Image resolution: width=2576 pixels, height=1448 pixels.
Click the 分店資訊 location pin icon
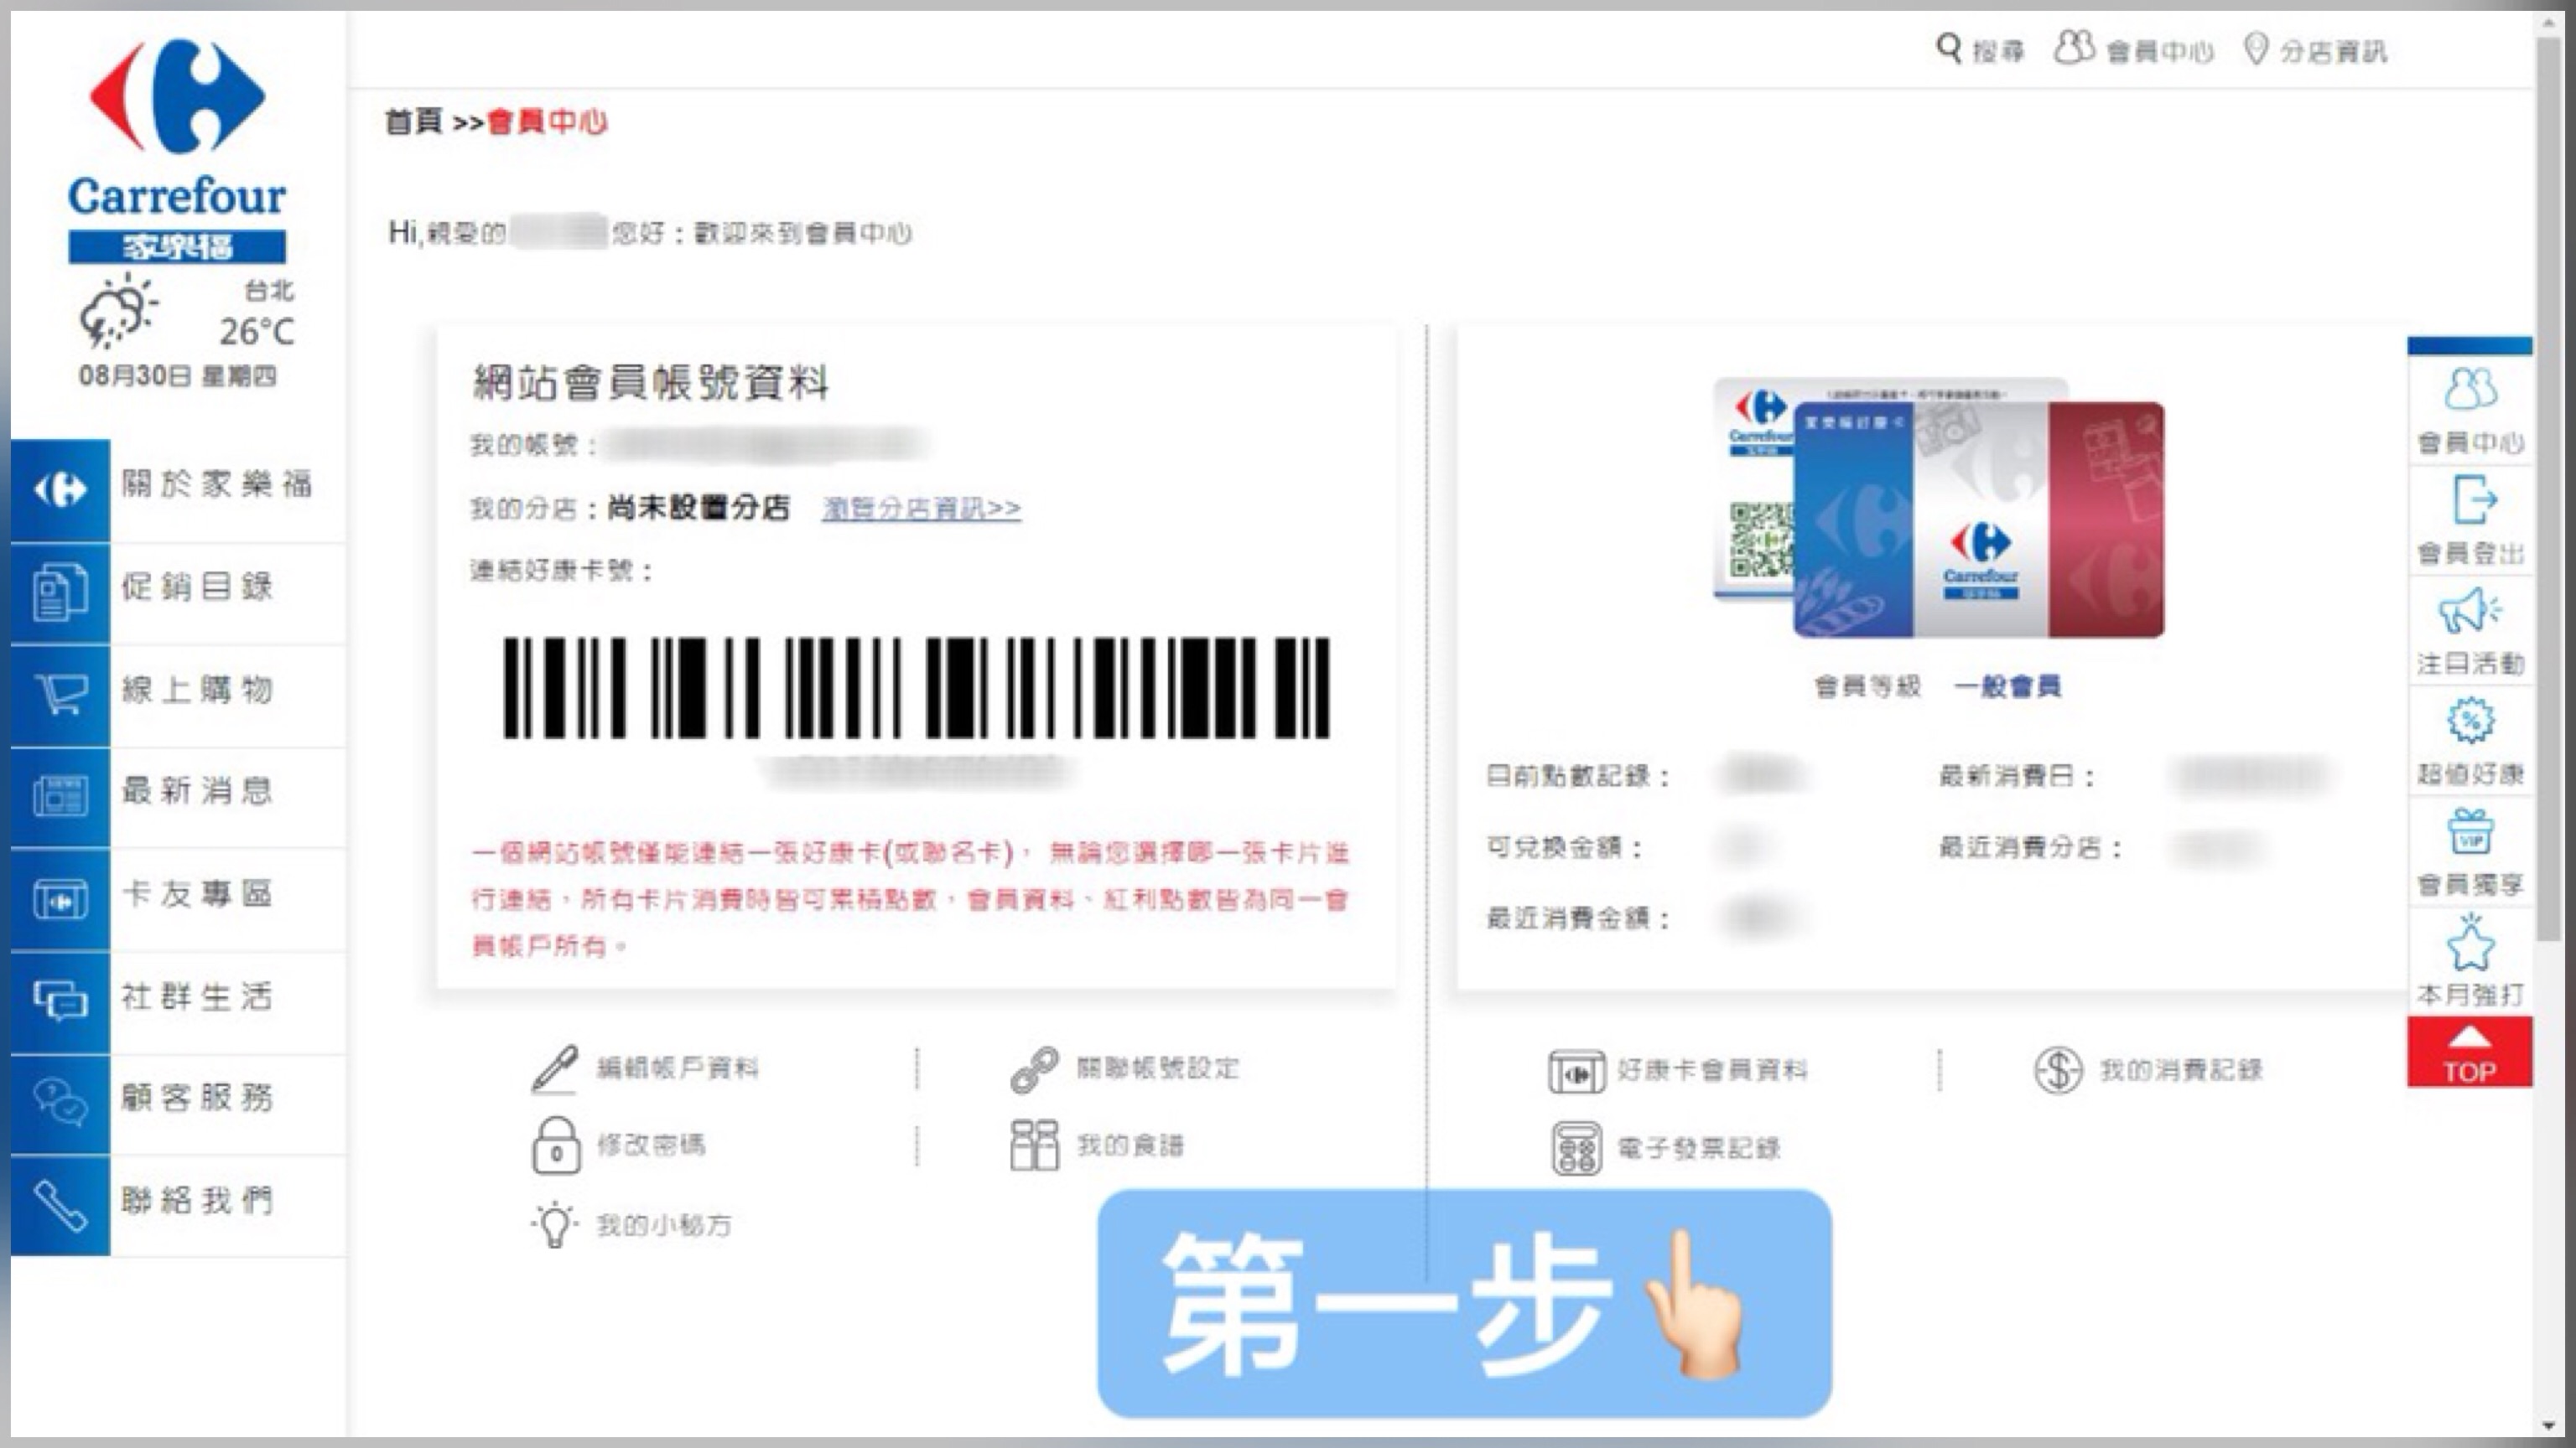click(x=2255, y=48)
